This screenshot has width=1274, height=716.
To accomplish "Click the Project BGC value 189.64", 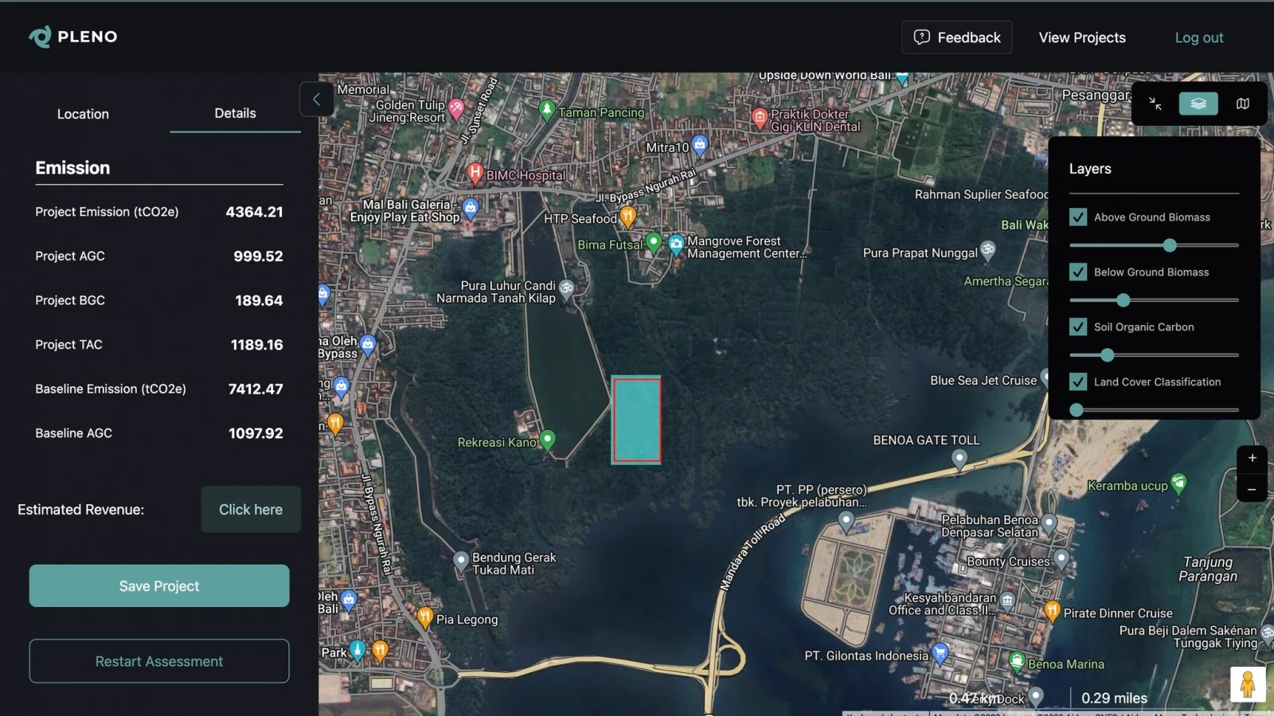I will [x=259, y=300].
